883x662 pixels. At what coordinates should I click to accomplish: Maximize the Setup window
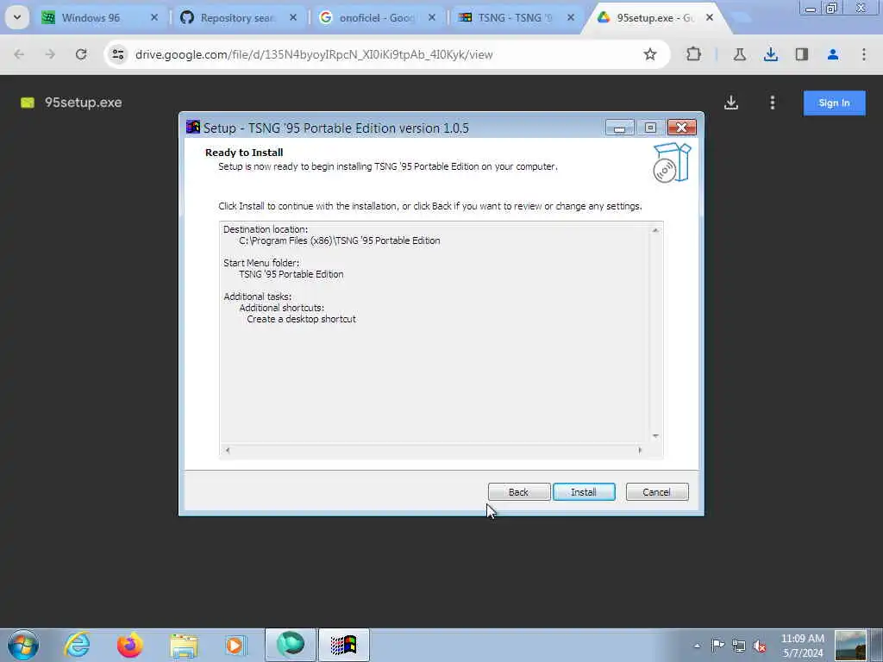[x=650, y=128]
